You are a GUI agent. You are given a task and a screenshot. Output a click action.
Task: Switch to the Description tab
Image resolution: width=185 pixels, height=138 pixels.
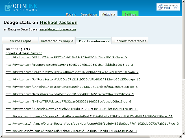[89, 14]
